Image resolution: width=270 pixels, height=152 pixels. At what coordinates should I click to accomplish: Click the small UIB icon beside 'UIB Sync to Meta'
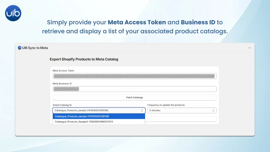pos(20,48)
